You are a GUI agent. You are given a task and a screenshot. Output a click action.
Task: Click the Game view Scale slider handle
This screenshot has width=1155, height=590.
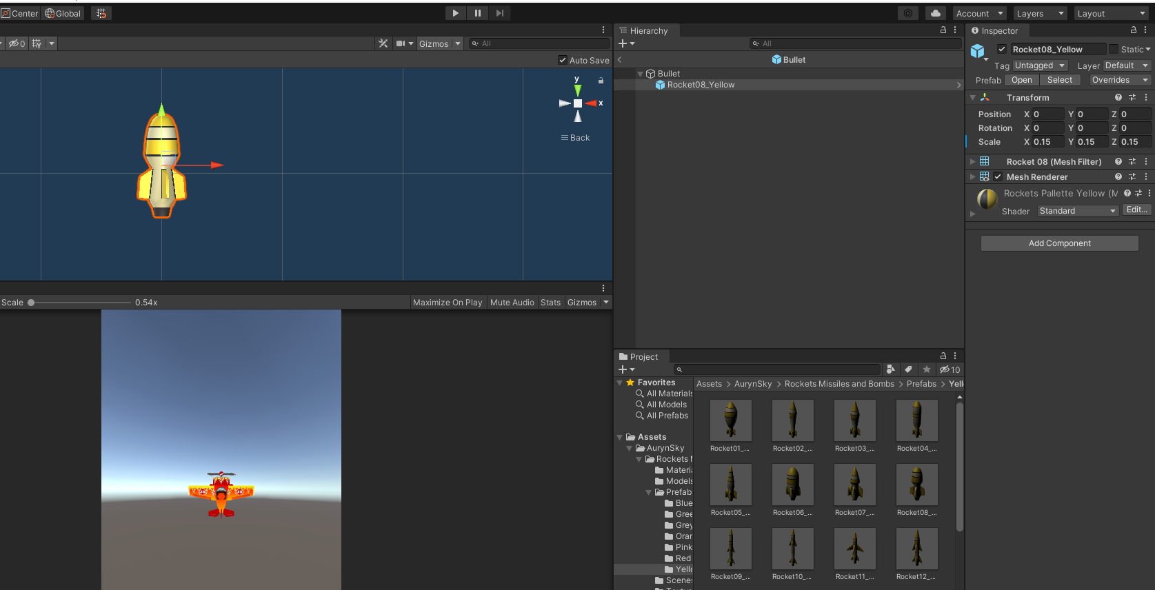coord(31,303)
